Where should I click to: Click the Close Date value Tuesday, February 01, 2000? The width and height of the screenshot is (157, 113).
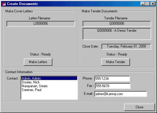126,47
